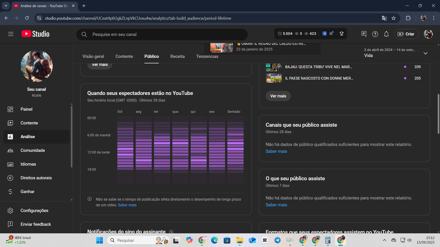Switch to the Receita tab

coord(177,56)
